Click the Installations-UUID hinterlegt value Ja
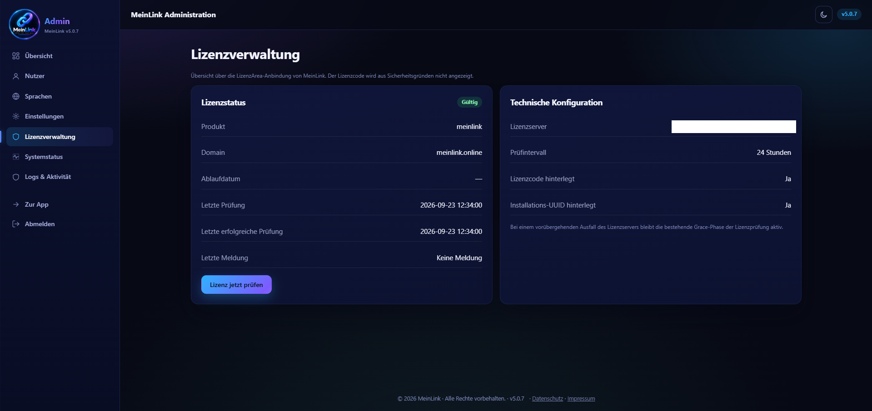 [x=788, y=205]
